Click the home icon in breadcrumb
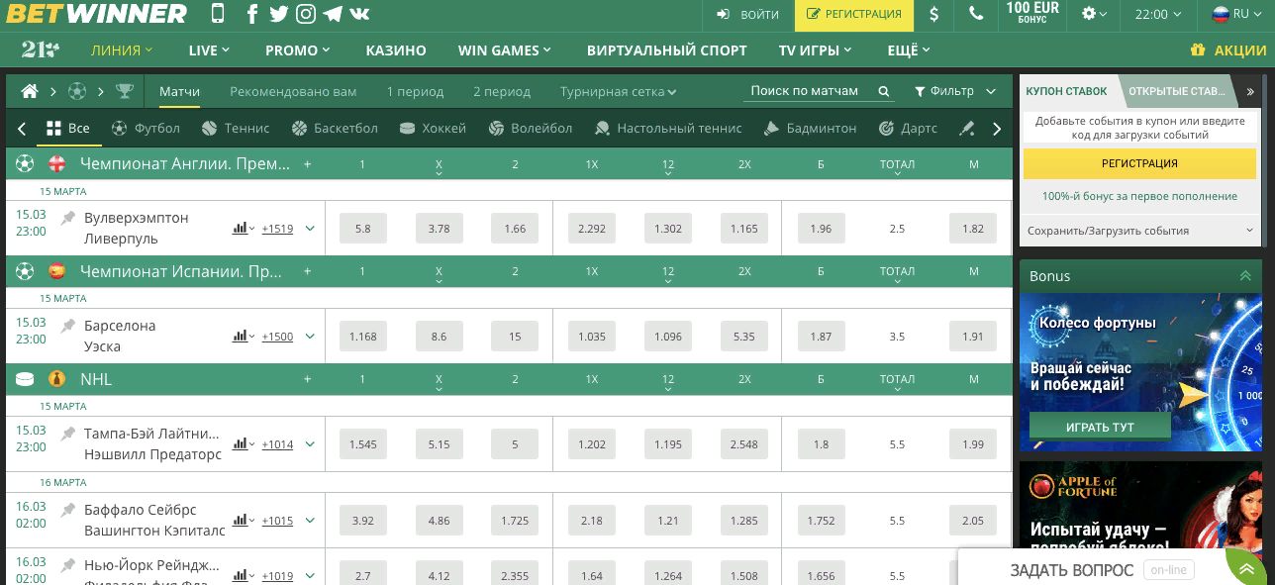The width and height of the screenshot is (1275, 585). click(30, 91)
